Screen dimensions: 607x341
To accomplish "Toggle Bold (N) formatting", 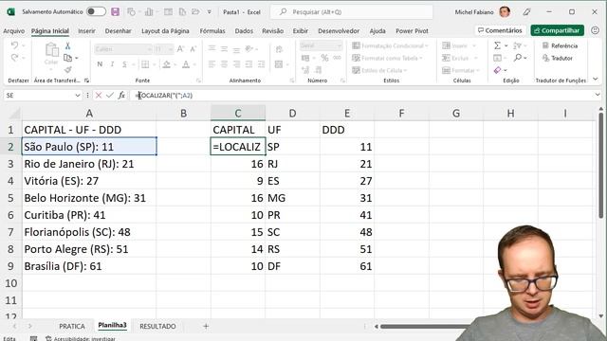I will (100, 64).
